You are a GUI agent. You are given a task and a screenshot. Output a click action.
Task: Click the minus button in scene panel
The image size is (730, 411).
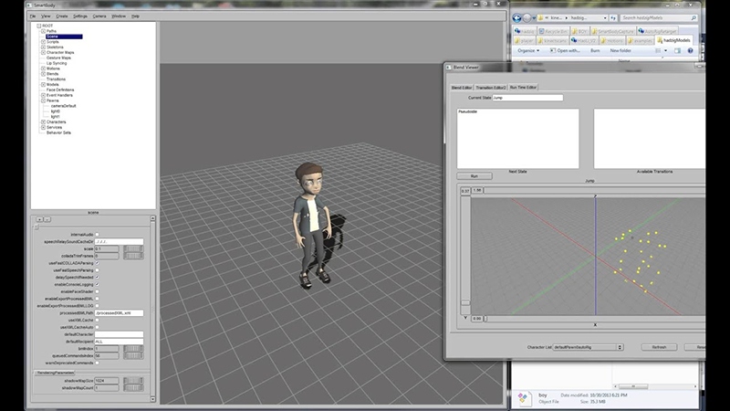coord(47,219)
